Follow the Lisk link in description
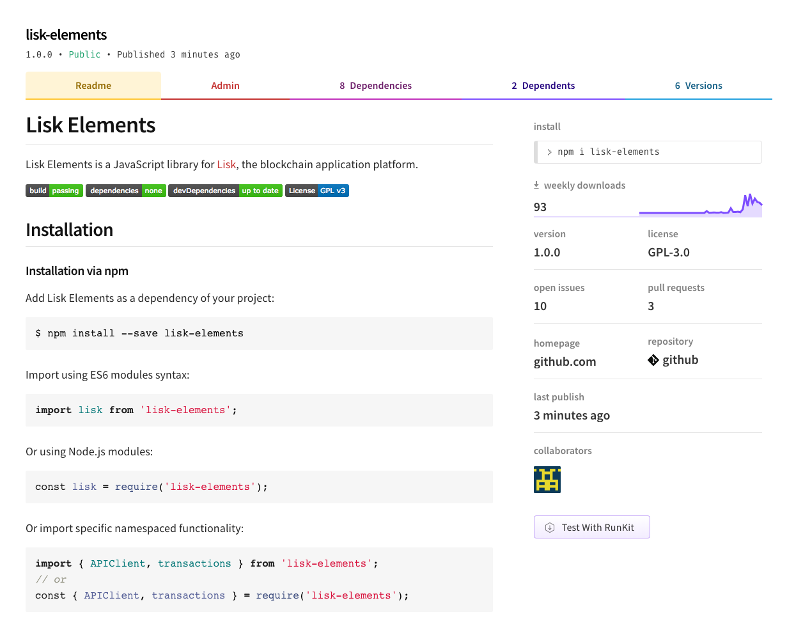 [x=226, y=164]
